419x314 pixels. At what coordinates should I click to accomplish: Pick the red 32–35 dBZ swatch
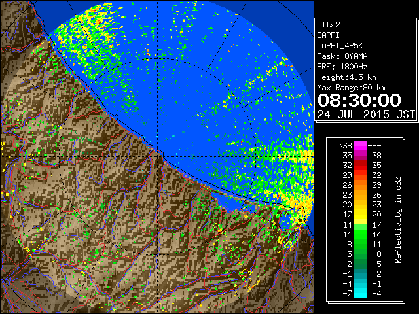tap(360, 166)
